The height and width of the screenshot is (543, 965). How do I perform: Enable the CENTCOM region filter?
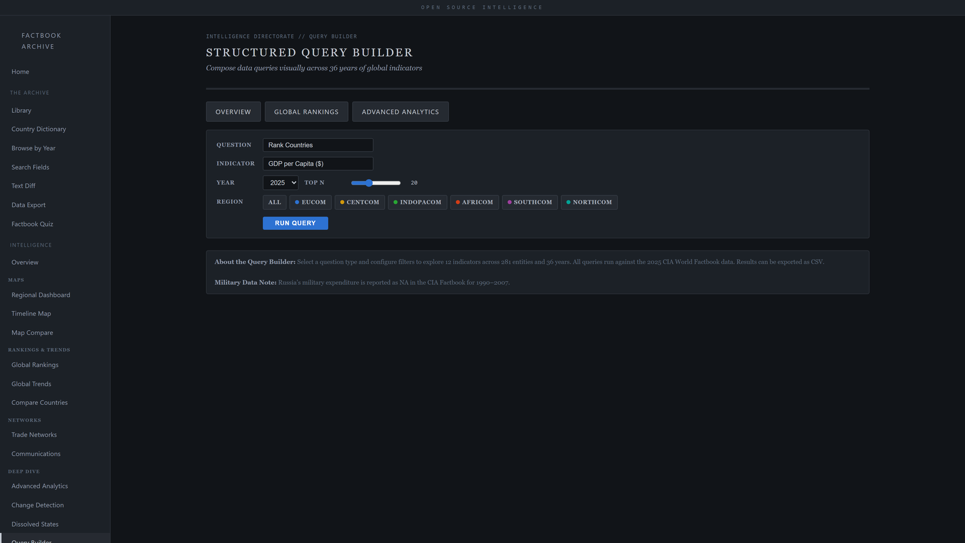pyautogui.click(x=359, y=202)
